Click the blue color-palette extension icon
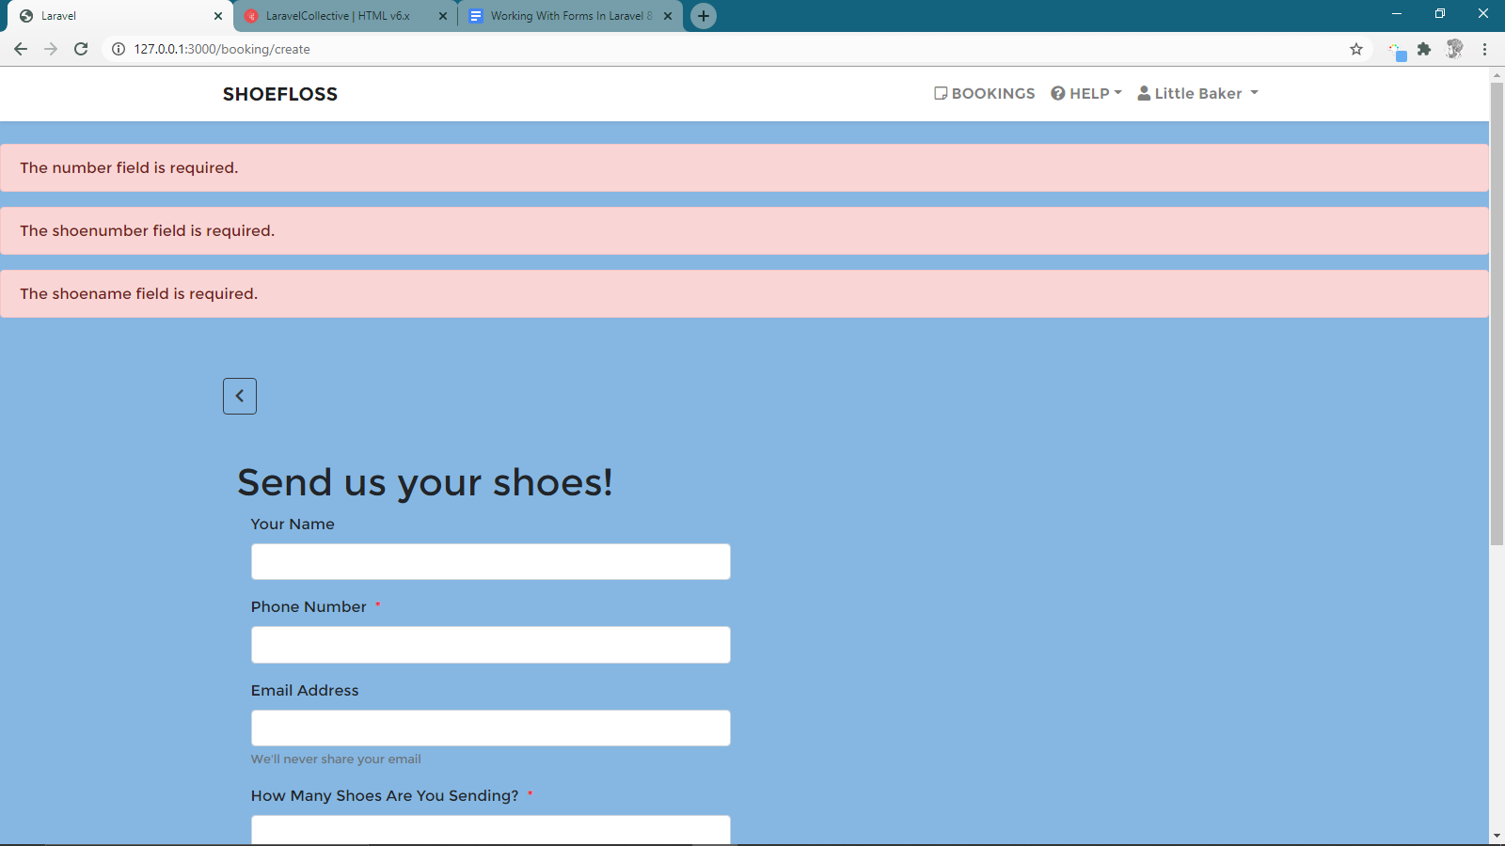 (x=1396, y=49)
